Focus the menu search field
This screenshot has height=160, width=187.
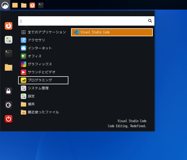pos(86,21)
